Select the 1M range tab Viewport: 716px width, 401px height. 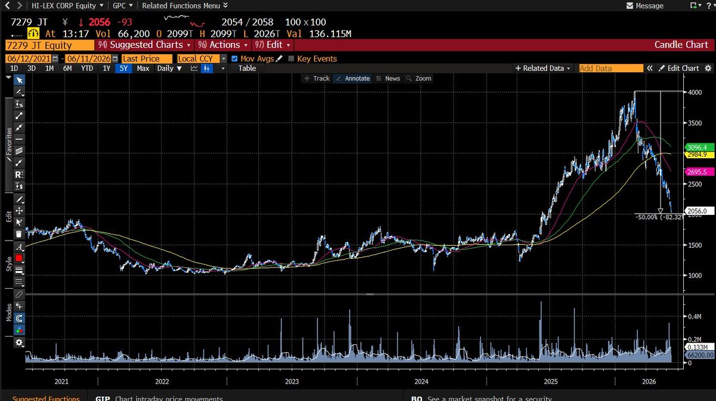(49, 68)
